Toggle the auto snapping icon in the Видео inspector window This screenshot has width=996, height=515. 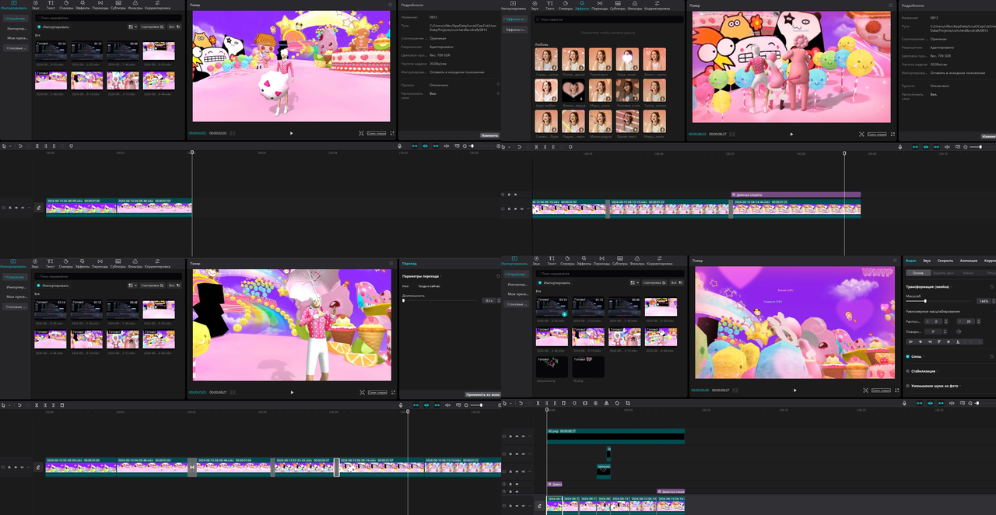[x=930, y=403]
